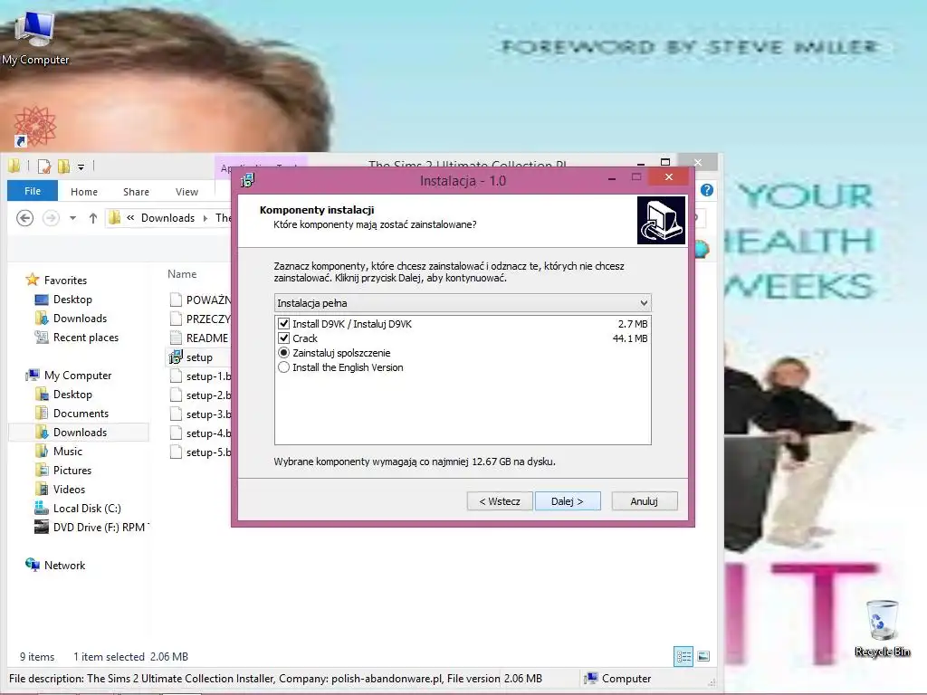Open the View ribbon tab

[186, 192]
